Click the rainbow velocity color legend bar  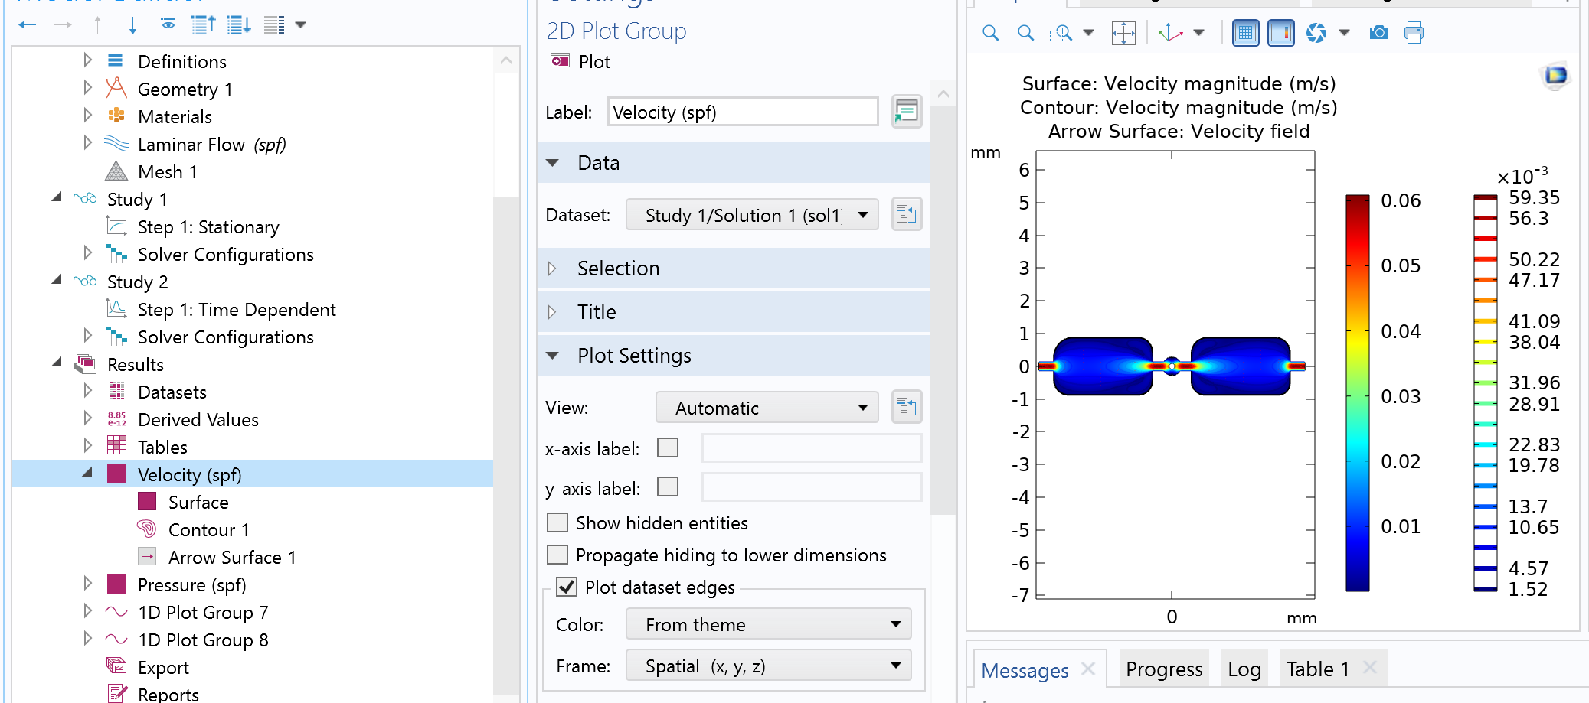pos(1357,392)
